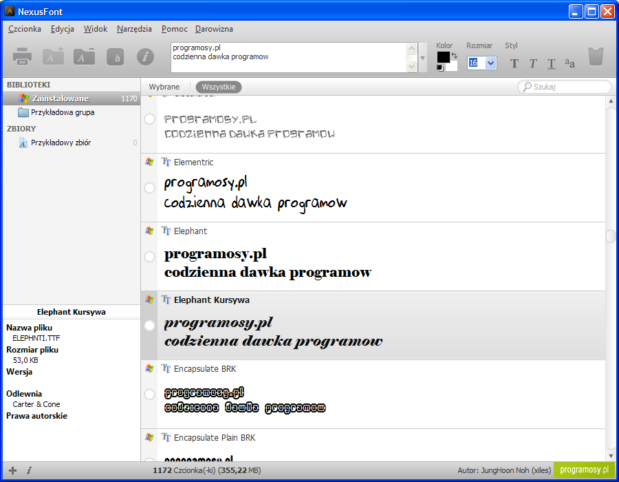Open the Narzędzia menu

coord(134,29)
